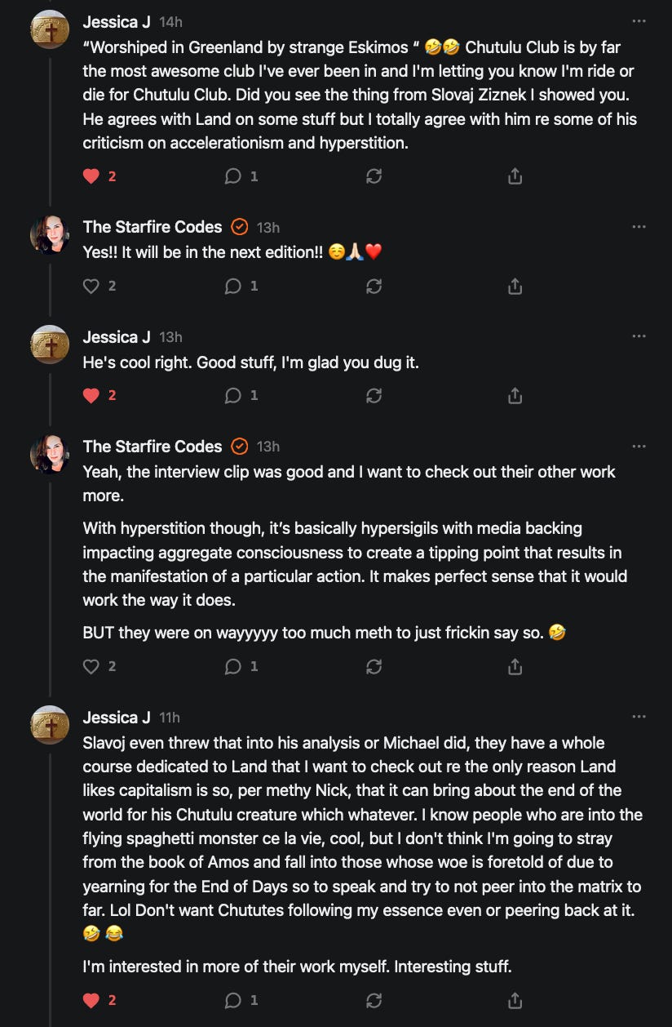672x1027 pixels.
Task: Open The Starfire Codes profile from 13h hyperstition comment
Action: click(152, 447)
